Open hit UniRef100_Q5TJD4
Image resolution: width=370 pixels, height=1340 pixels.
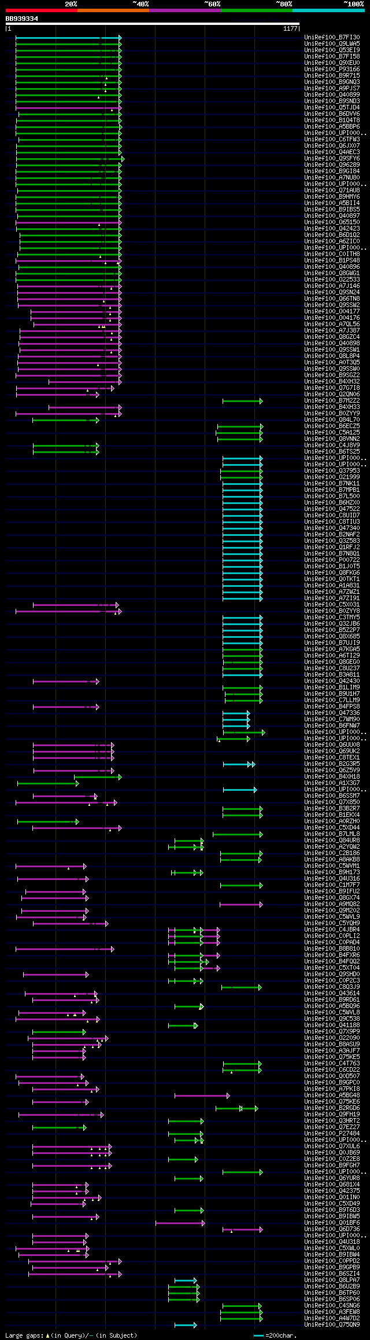click(x=332, y=108)
